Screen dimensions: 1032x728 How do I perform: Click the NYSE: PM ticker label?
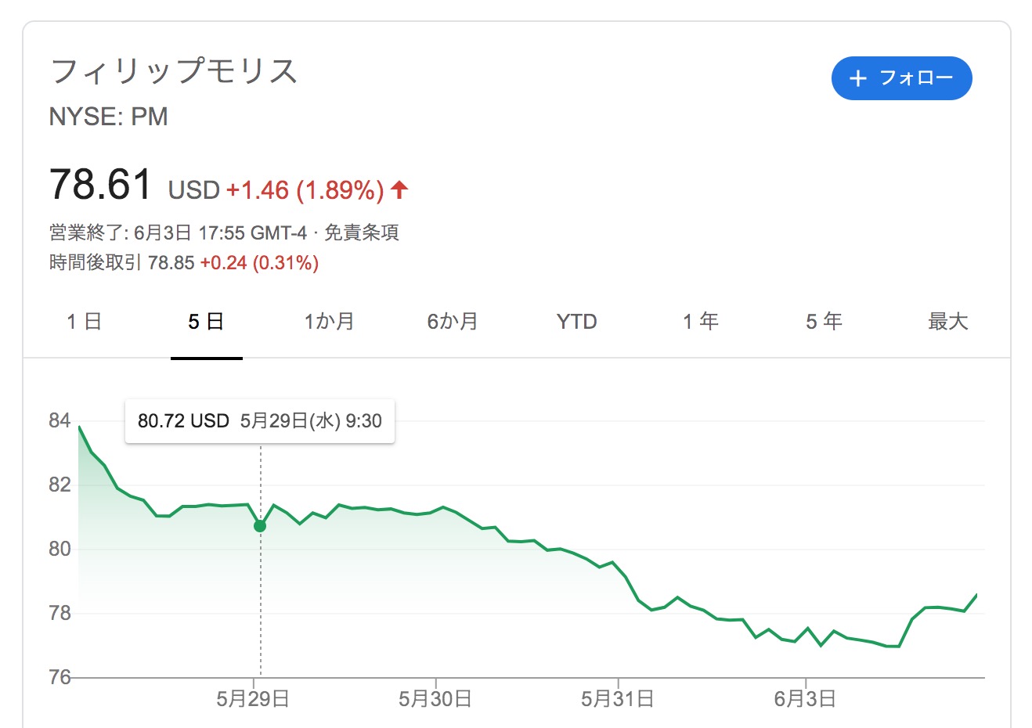tap(108, 117)
